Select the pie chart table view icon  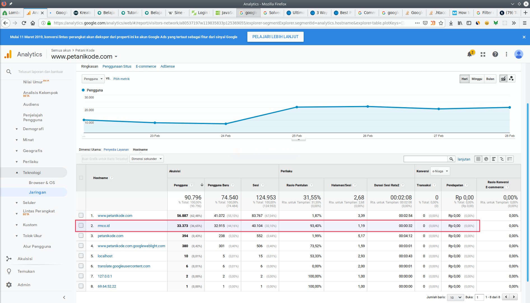pyautogui.click(x=486, y=159)
